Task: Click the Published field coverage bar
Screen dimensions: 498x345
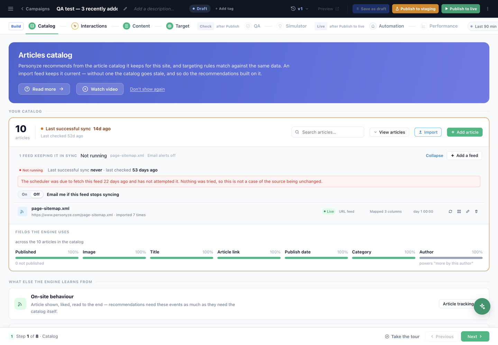Action: click(x=47, y=258)
